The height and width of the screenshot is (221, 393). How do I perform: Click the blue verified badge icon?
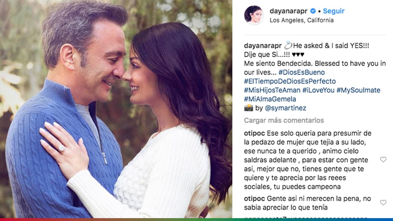point(313,11)
